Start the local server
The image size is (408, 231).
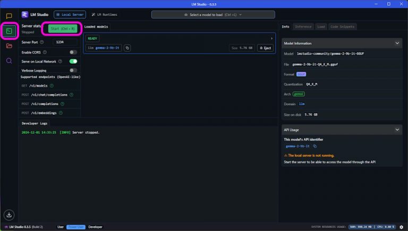click(63, 28)
